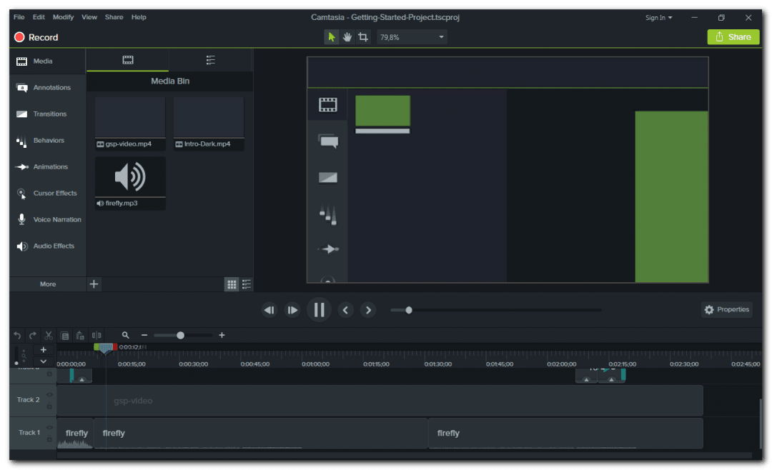Activate the Pan tool
This screenshot has width=772, height=470.
(x=347, y=36)
